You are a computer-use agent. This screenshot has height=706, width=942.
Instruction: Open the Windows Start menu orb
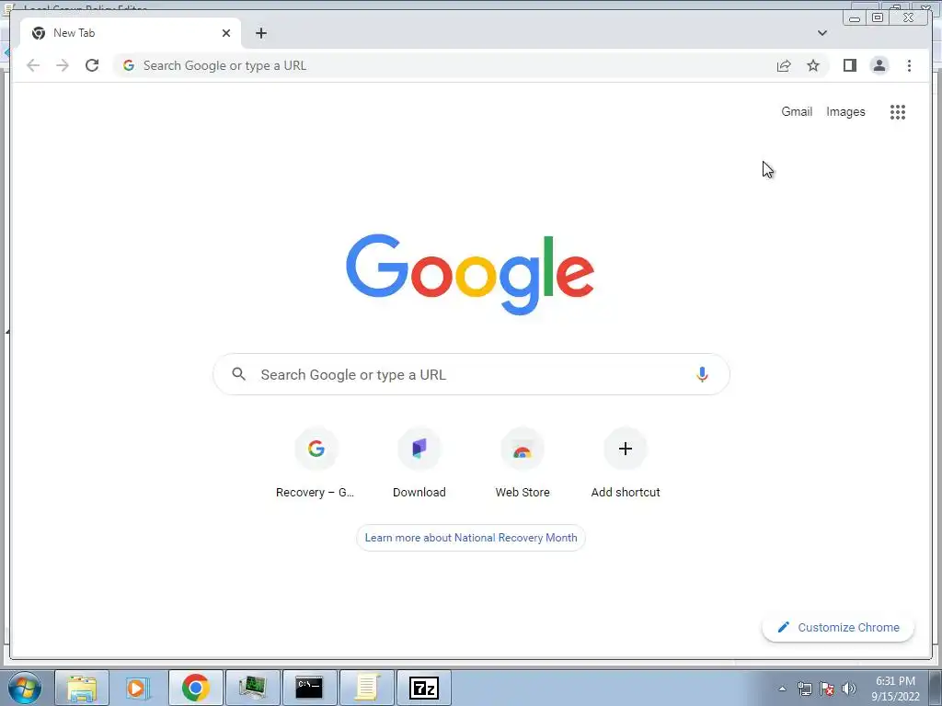point(25,688)
